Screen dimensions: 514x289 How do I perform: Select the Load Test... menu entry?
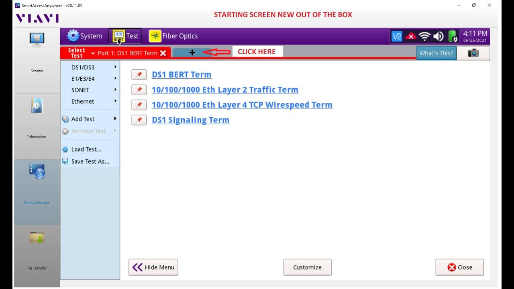pos(90,149)
